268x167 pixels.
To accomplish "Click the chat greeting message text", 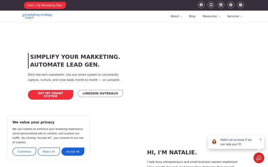I will pyautogui.click(x=236, y=142).
